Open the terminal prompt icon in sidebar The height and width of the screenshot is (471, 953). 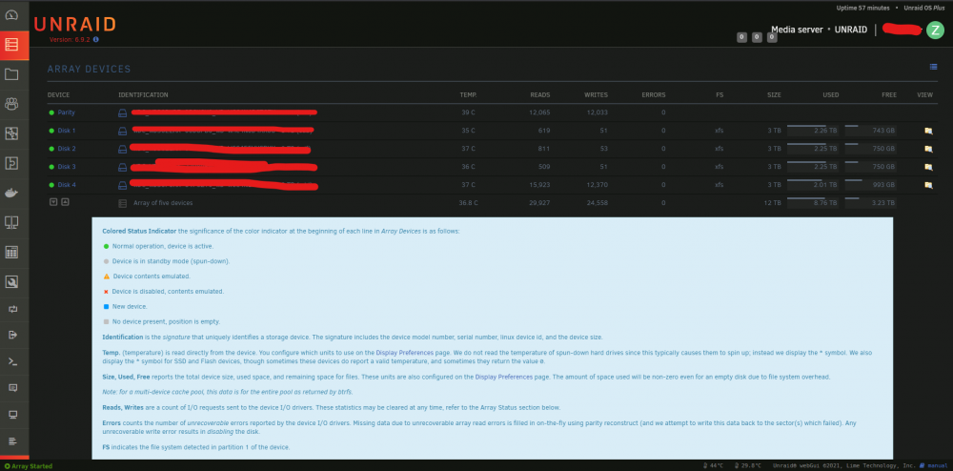click(x=12, y=361)
